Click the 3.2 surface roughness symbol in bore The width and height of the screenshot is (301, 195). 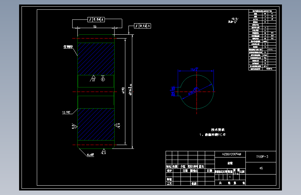(x=93, y=78)
